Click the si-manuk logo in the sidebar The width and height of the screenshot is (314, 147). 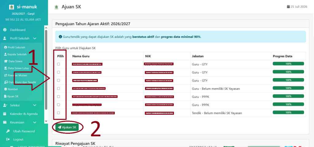(12, 7)
